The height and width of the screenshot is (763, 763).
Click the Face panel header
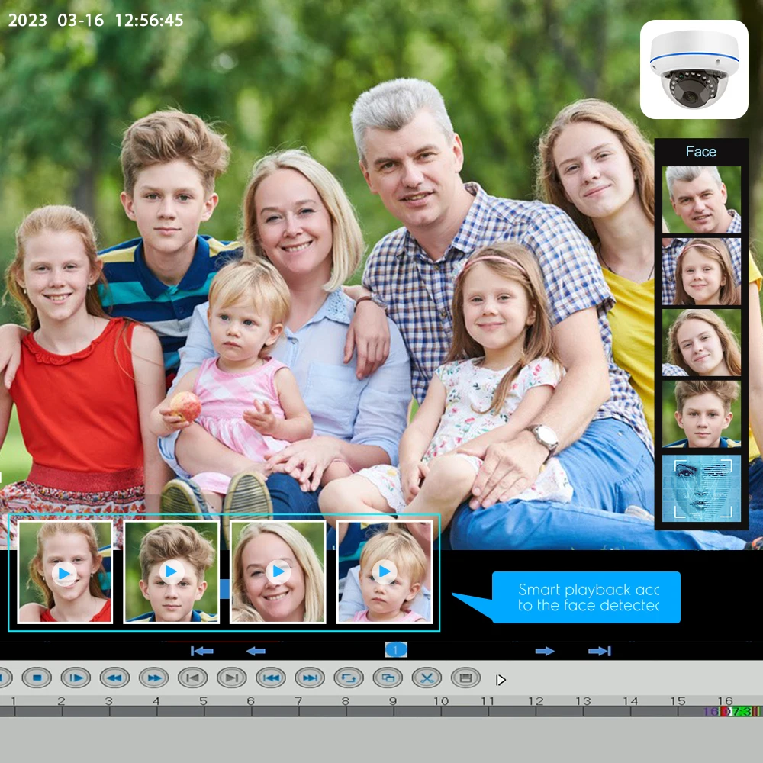pos(701,152)
